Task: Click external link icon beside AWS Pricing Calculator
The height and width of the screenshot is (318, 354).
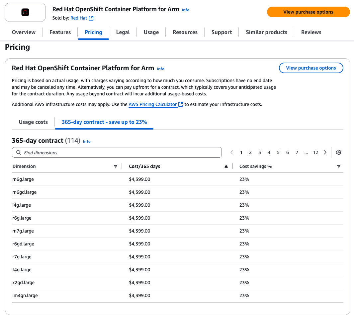Action: click(181, 104)
